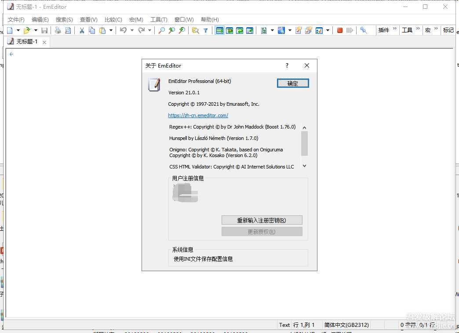
Task: Click the configuration properties tree icon
Action: [x=264, y=30]
